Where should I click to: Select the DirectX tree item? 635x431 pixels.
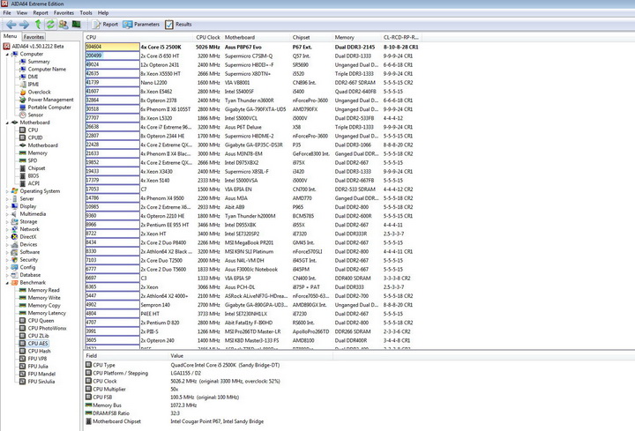tap(28, 237)
